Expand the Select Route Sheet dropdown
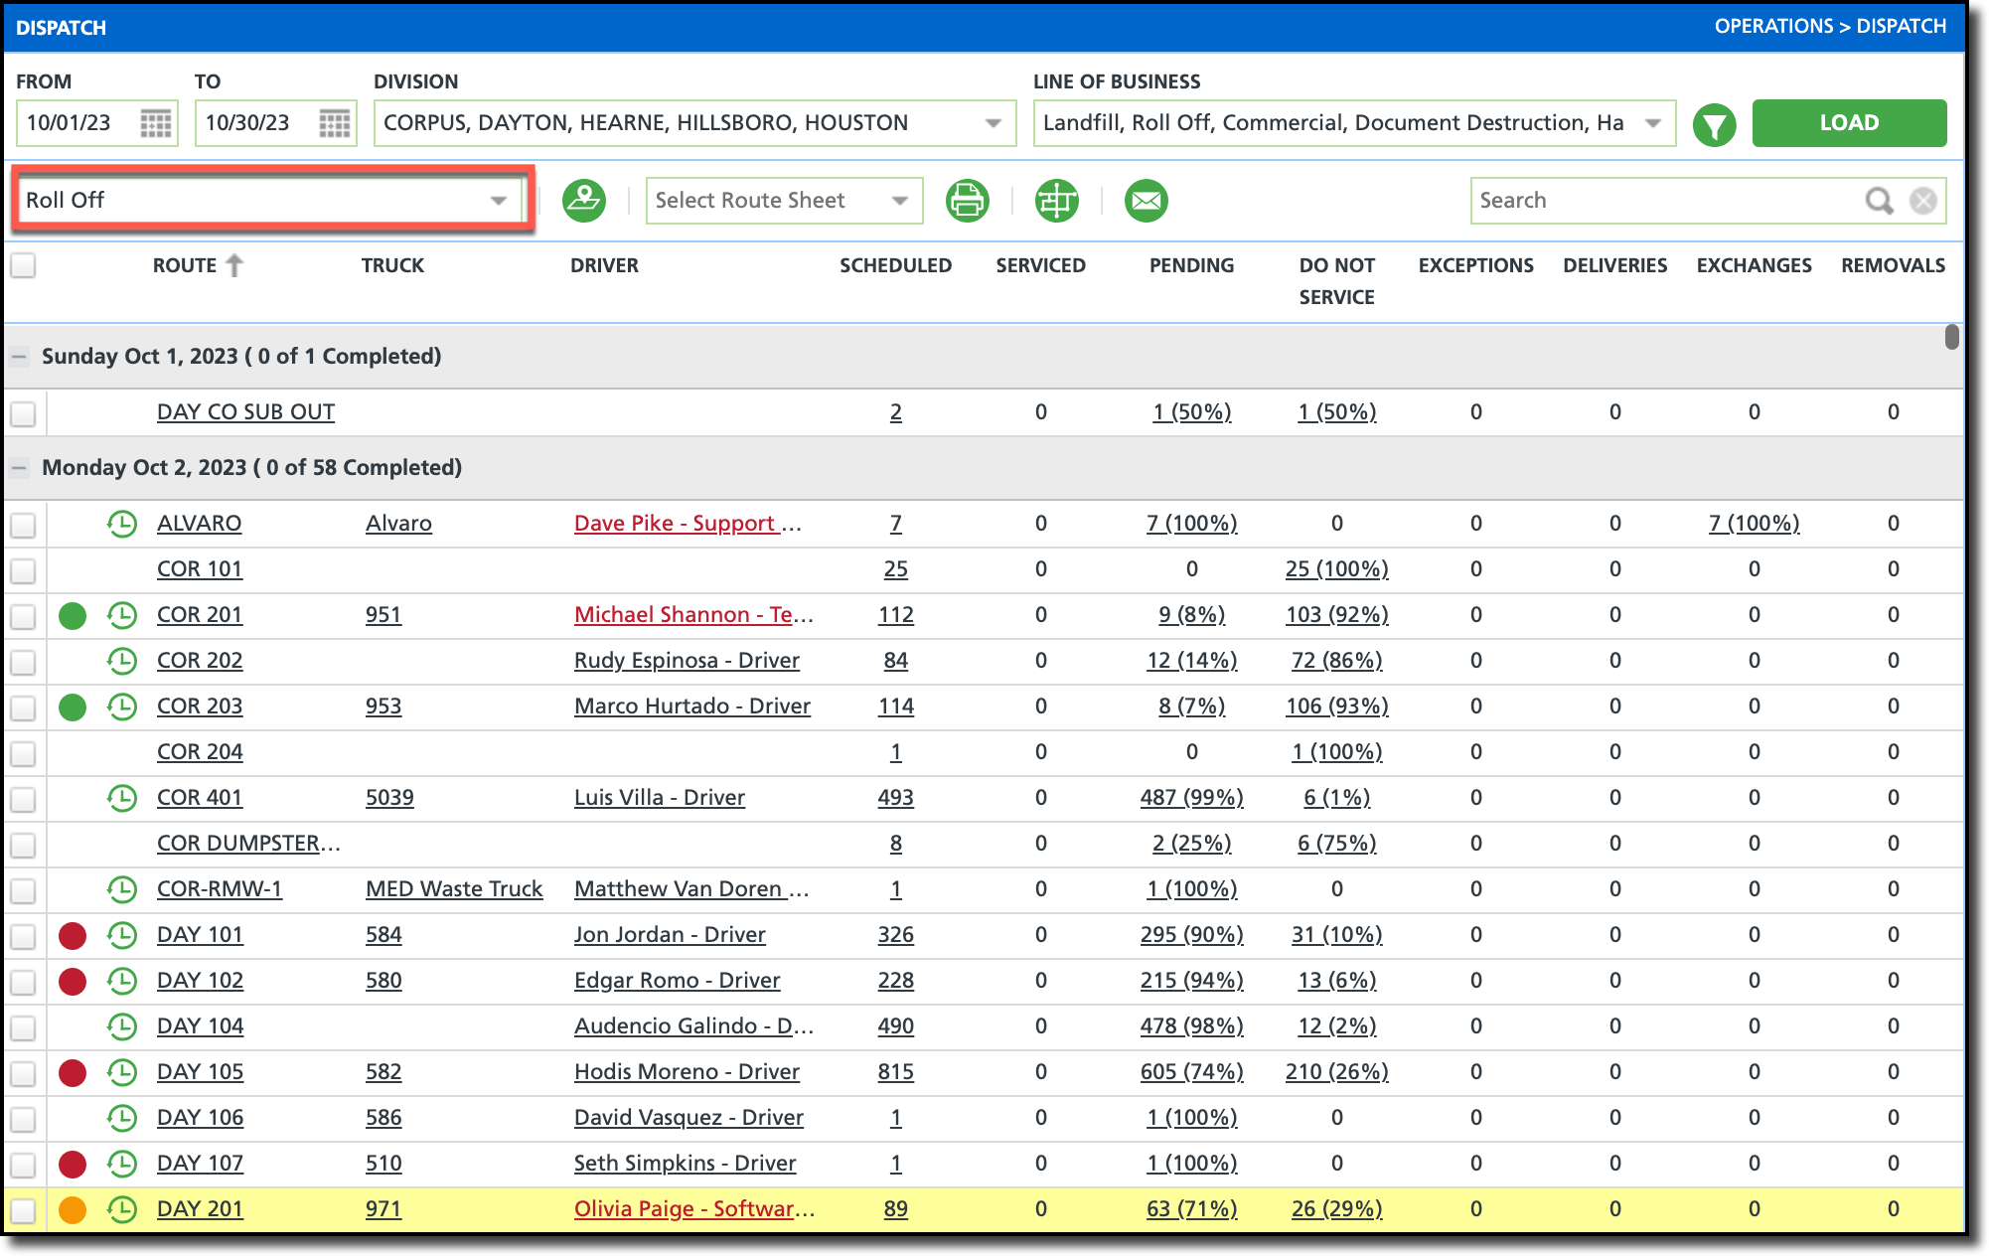Screen dimensions: 1989x1256 [x=783, y=201]
